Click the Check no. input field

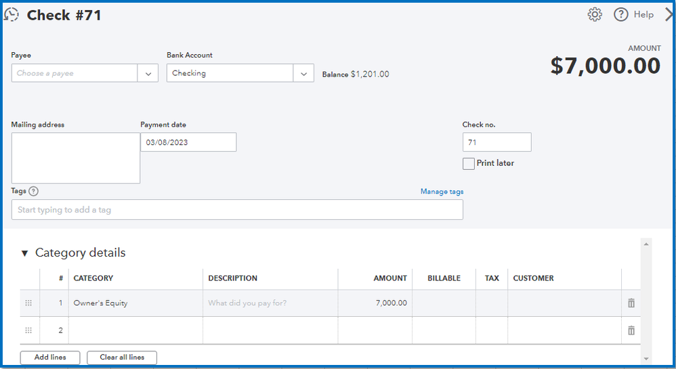click(497, 142)
